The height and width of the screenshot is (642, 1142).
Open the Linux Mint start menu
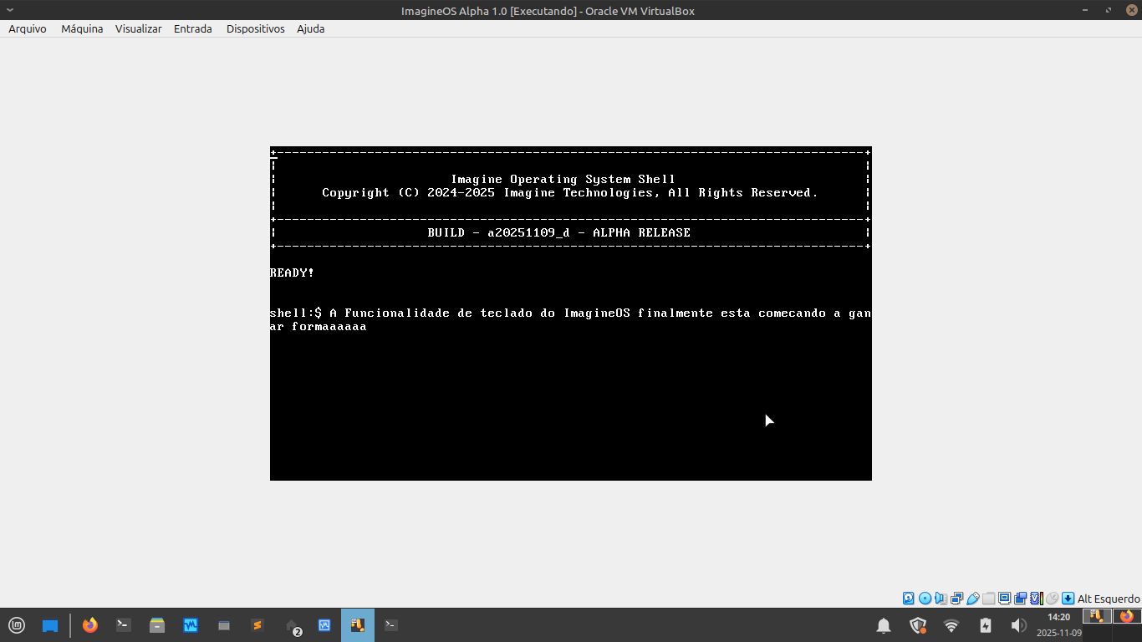pyautogui.click(x=17, y=625)
